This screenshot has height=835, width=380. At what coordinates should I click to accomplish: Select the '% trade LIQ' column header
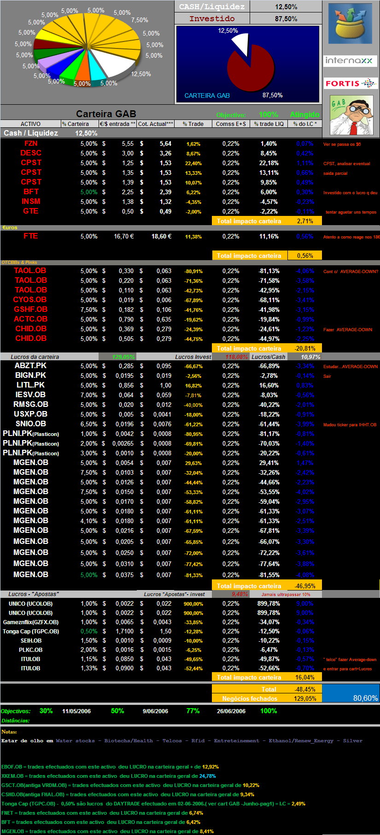(269, 124)
